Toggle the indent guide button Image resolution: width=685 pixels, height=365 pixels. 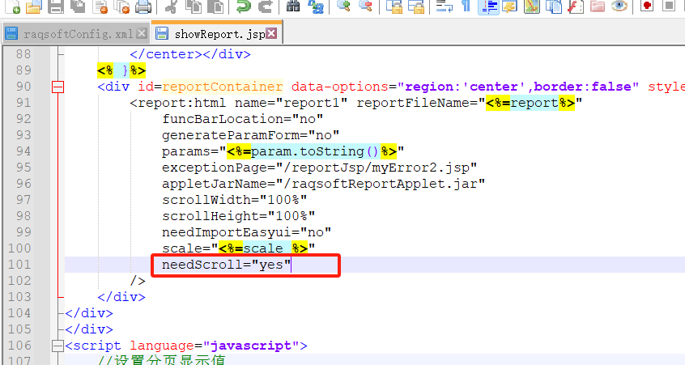(x=488, y=6)
